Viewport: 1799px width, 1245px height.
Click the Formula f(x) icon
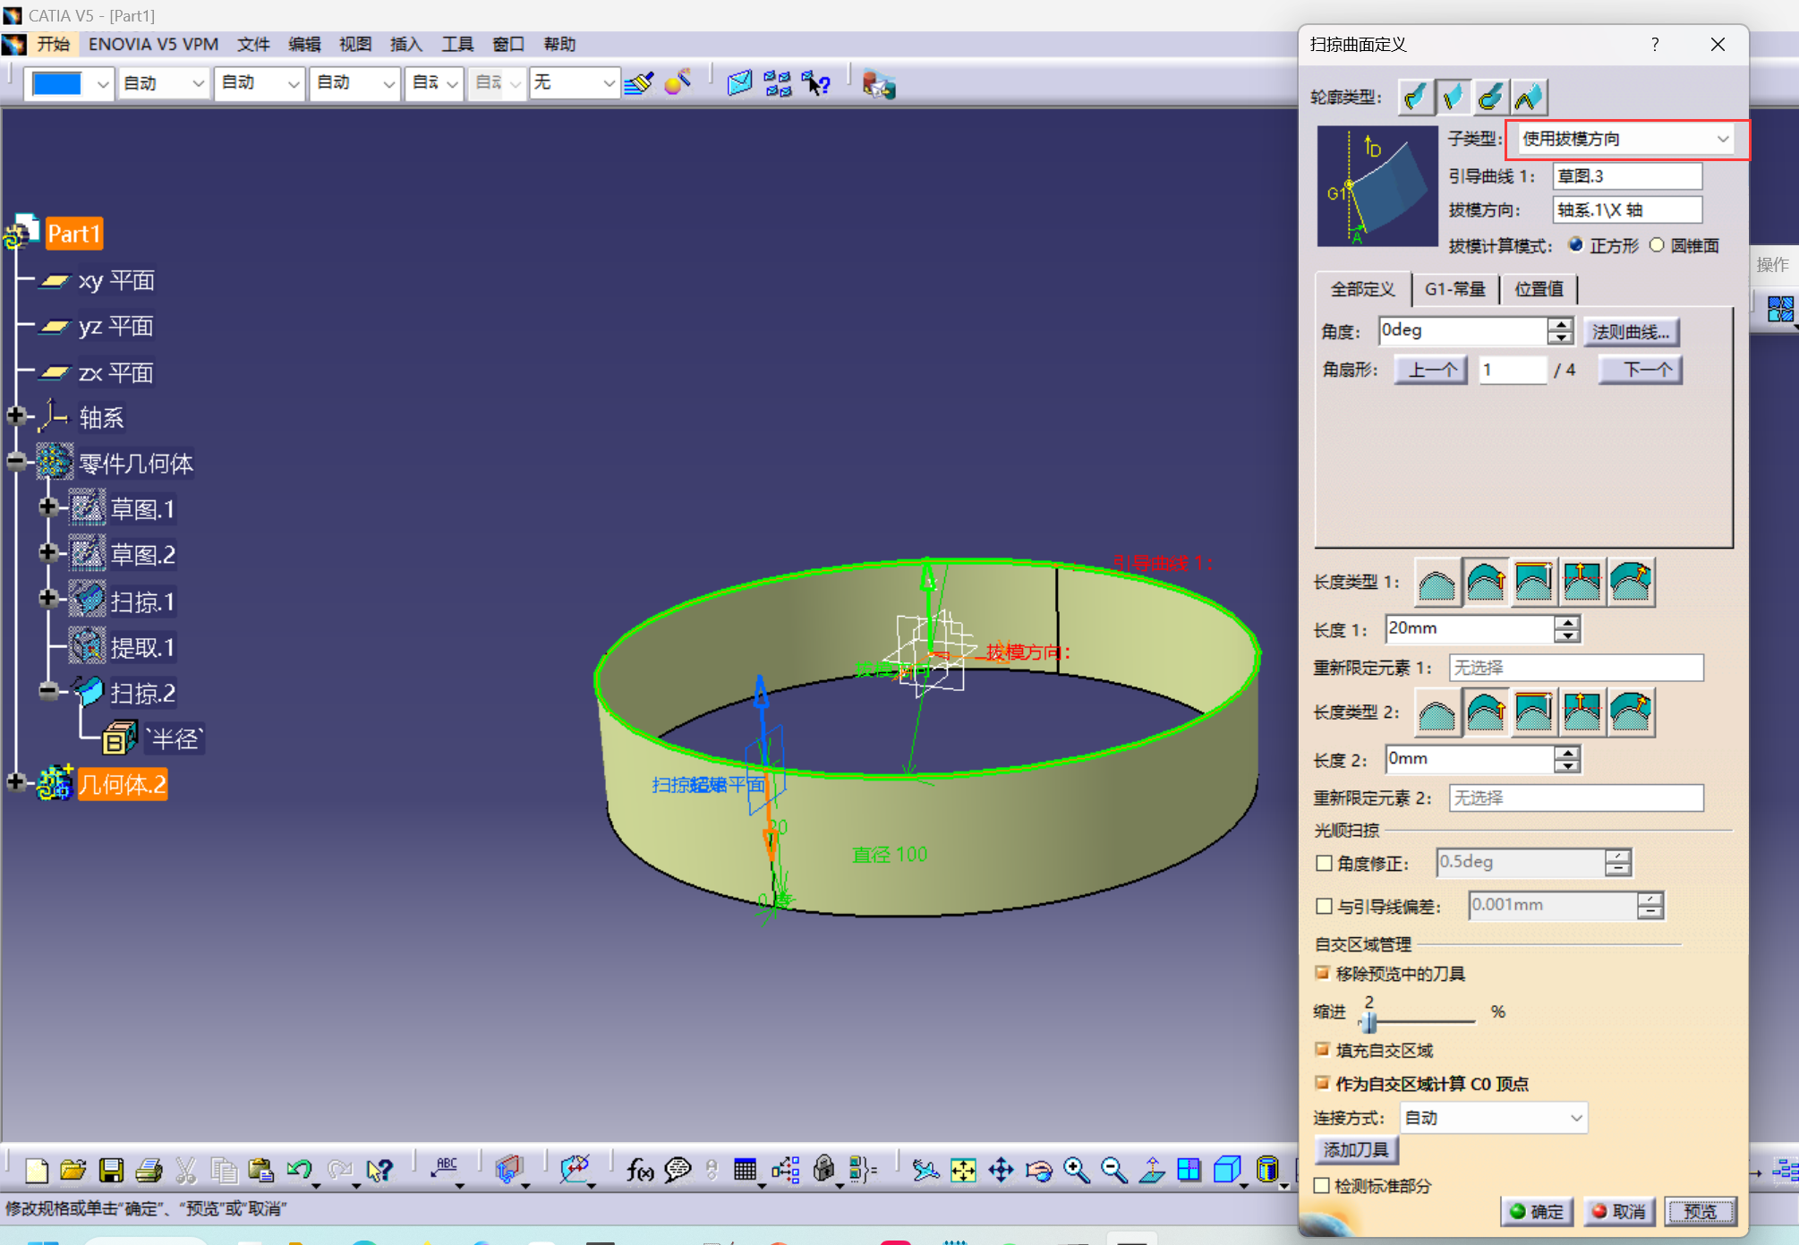click(x=639, y=1170)
